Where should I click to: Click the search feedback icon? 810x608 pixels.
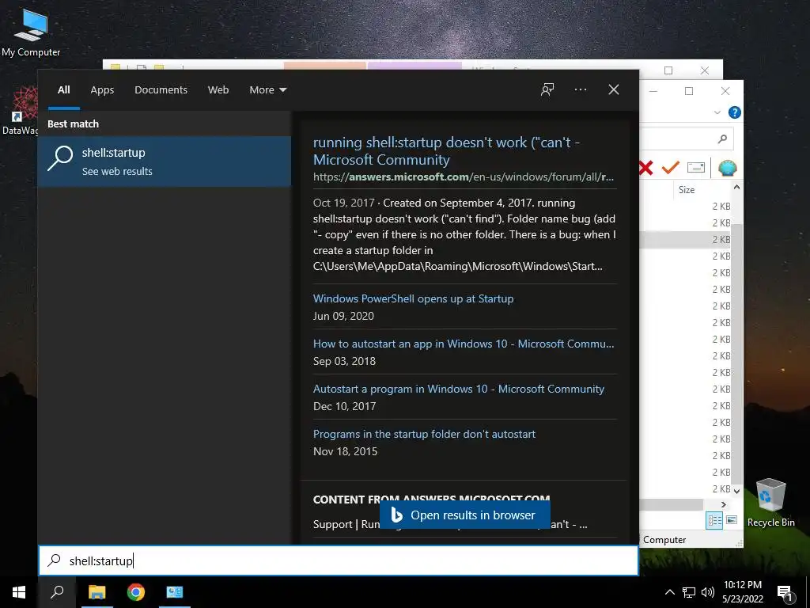point(547,89)
